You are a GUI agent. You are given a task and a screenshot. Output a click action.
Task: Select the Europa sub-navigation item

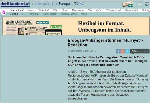[x=14, y=14]
